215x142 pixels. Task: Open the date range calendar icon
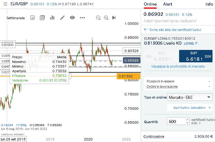32,18
